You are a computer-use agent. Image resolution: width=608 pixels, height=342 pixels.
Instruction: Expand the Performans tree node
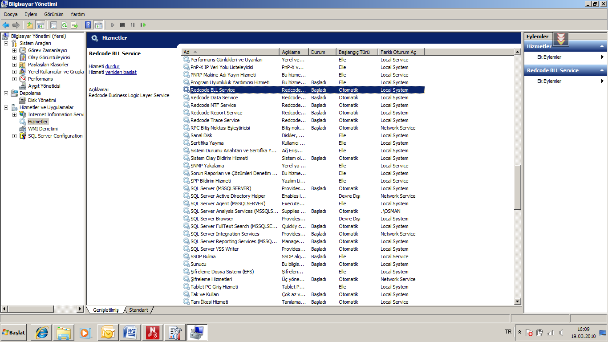coord(14,79)
